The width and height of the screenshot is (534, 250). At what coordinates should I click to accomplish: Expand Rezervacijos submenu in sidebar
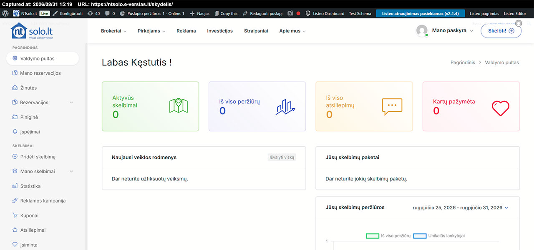coord(71,102)
